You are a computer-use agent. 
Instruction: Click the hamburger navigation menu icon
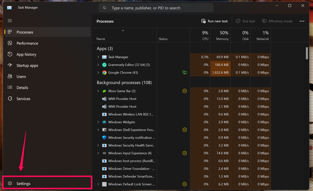10,21
